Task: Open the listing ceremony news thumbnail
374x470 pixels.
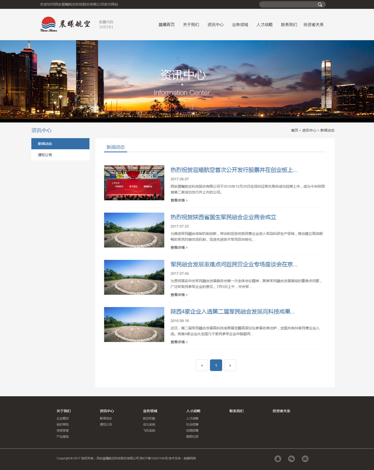Action: [134, 183]
